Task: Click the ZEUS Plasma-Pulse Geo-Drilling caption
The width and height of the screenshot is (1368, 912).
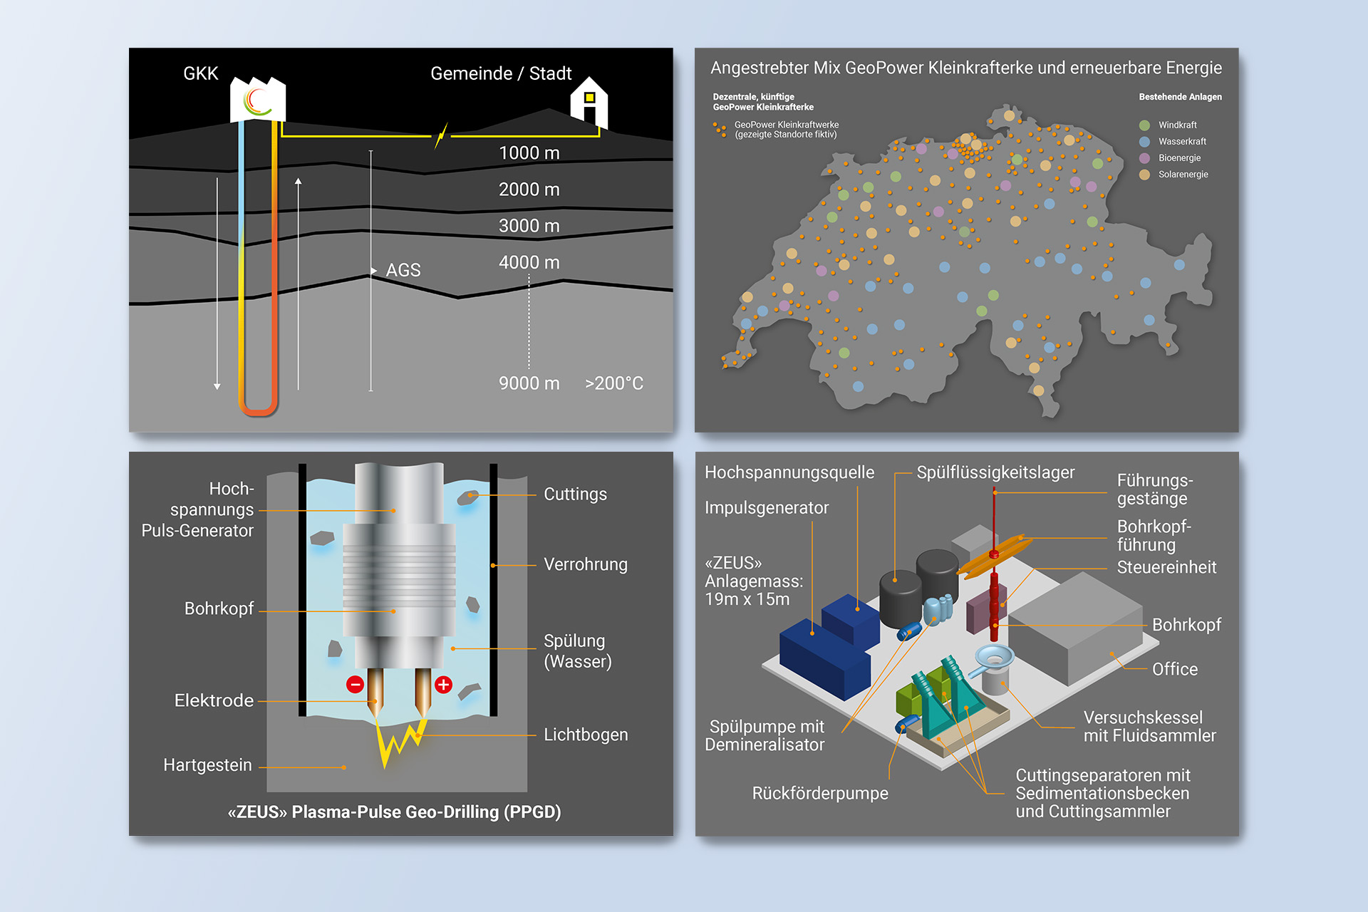Action: pos(394,812)
